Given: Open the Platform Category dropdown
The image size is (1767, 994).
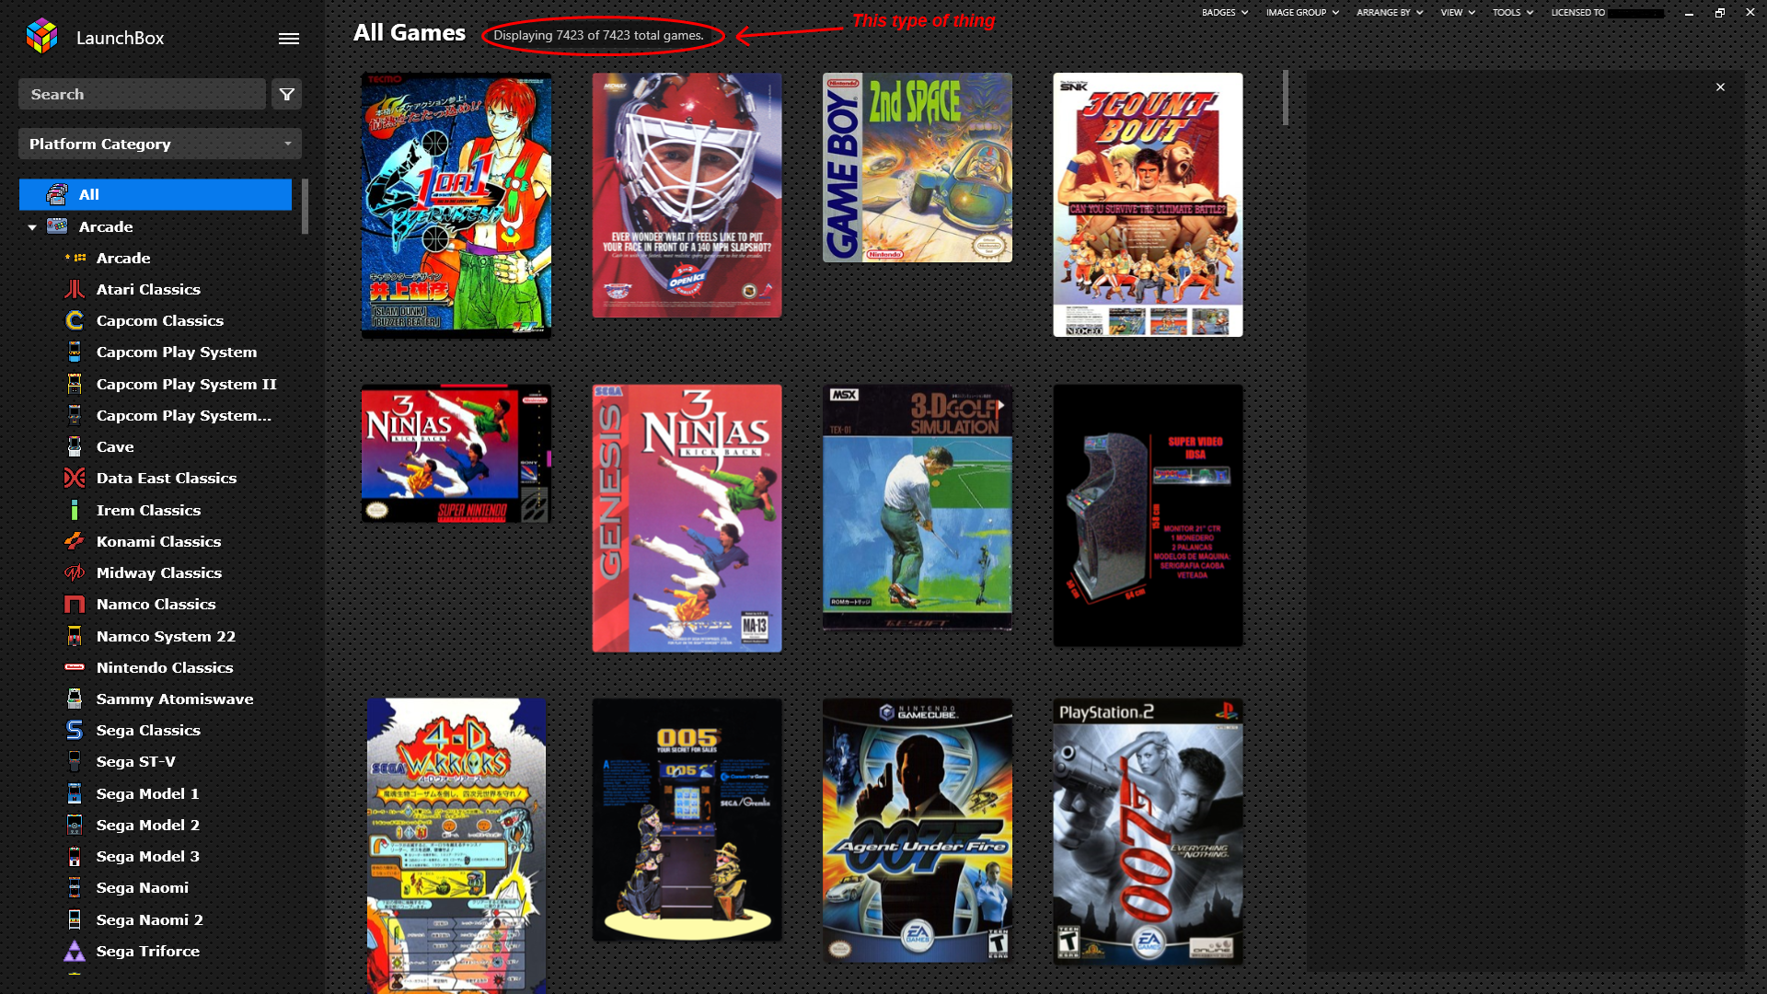Looking at the screenshot, I should click(x=160, y=144).
